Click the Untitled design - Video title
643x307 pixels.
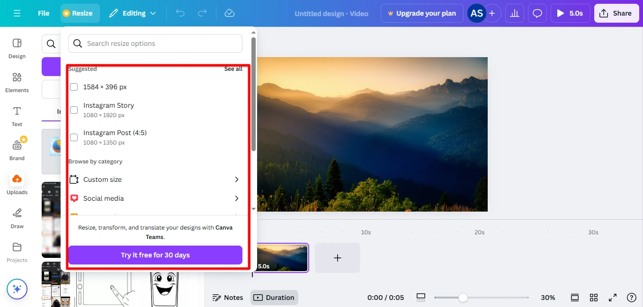point(331,14)
